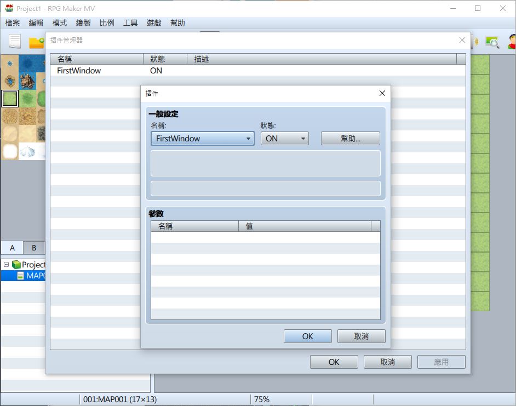Switch to tileset tab B
516x406 pixels.
click(x=34, y=248)
